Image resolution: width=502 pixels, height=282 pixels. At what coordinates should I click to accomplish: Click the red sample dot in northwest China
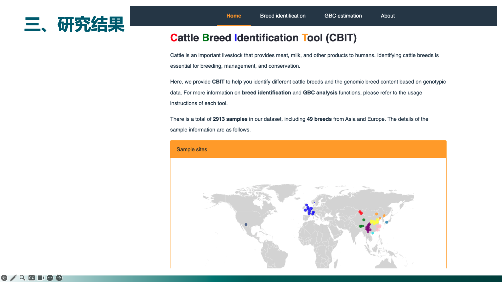pos(360,213)
